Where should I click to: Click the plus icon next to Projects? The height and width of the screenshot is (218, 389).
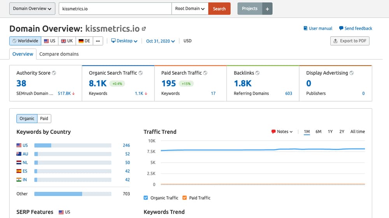tap(267, 9)
